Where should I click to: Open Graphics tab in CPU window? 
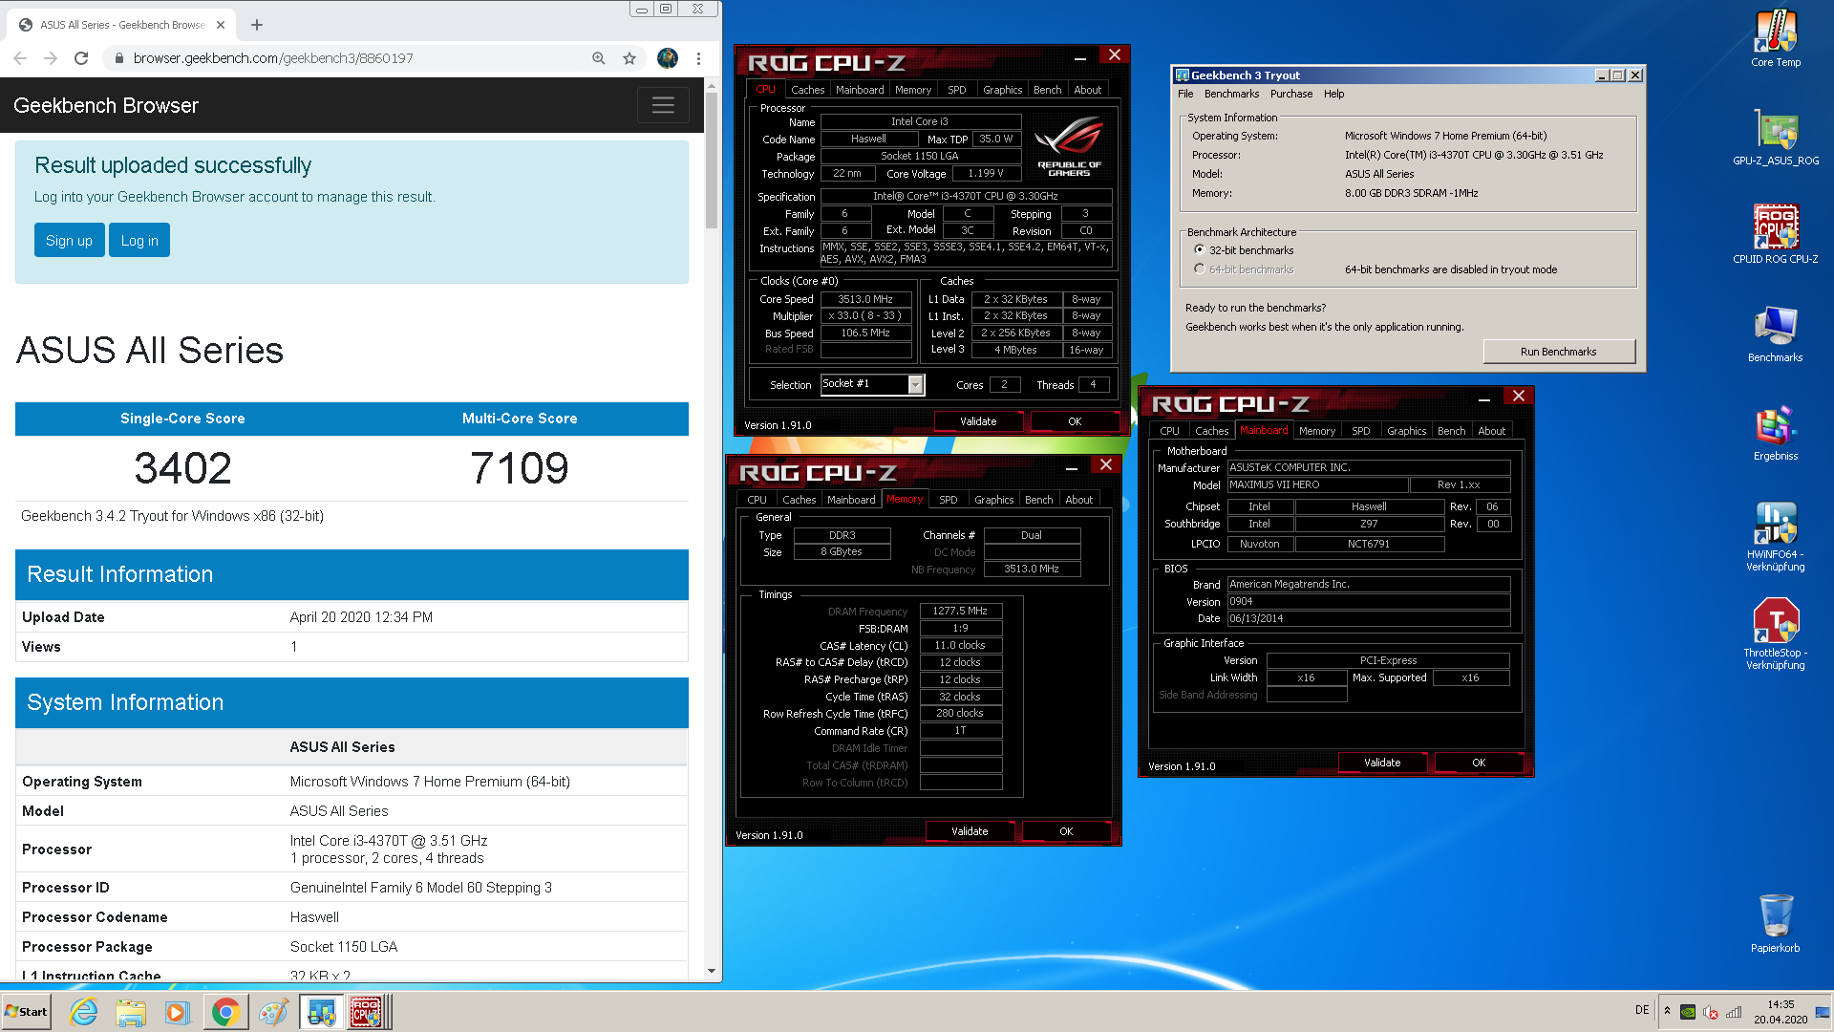[x=1002, y=90]
